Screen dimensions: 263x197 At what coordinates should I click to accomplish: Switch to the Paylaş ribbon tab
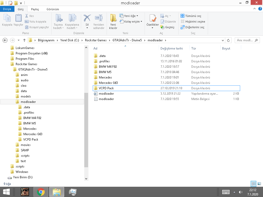[35, 9]
